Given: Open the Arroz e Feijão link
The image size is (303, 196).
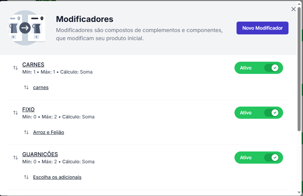Looking at the screenshot, I should (x=49, y=132).
